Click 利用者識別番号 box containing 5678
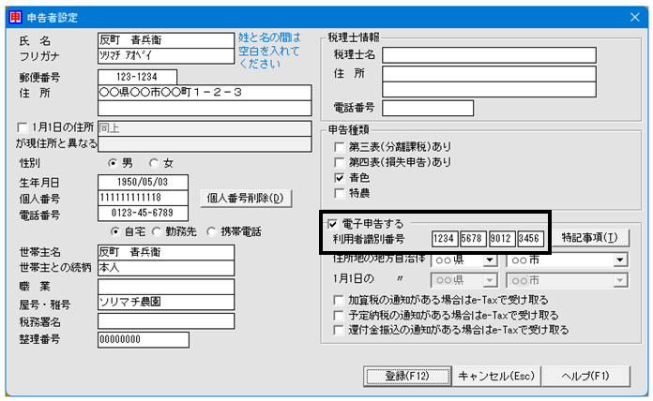 tap(473, 239)
